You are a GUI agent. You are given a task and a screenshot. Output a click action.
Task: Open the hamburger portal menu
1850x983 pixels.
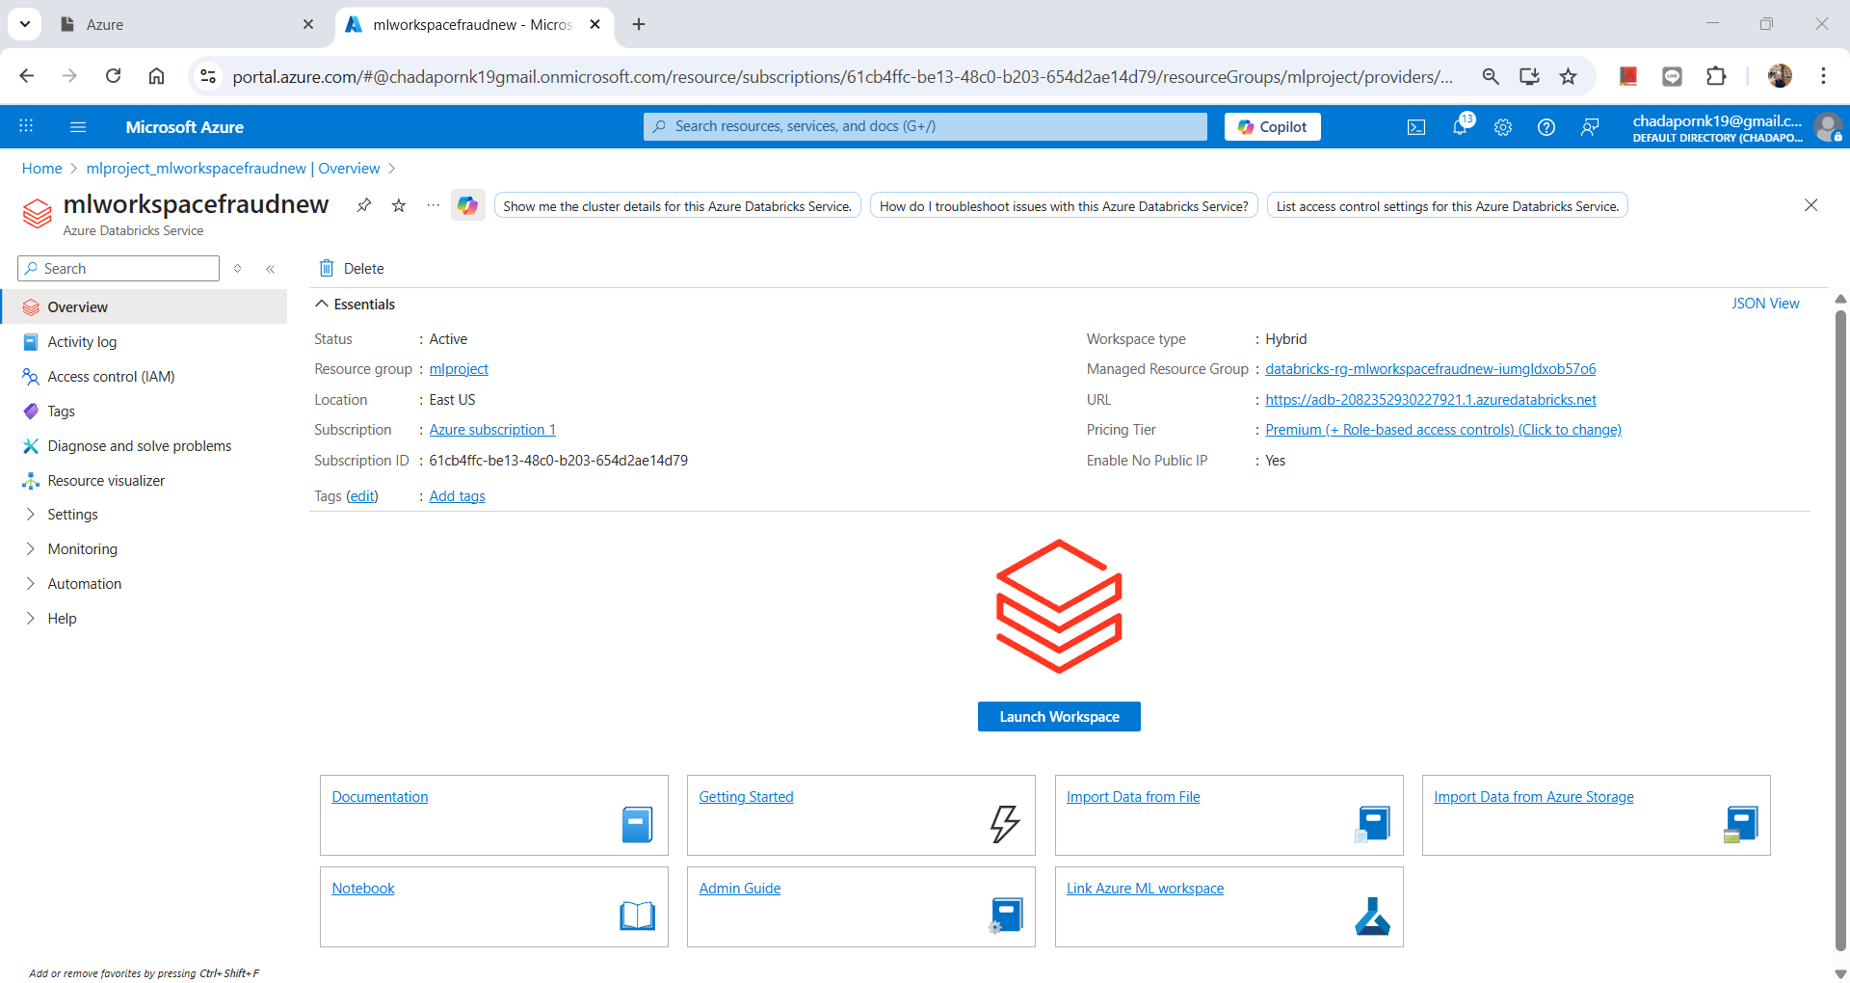click(78, 126)
